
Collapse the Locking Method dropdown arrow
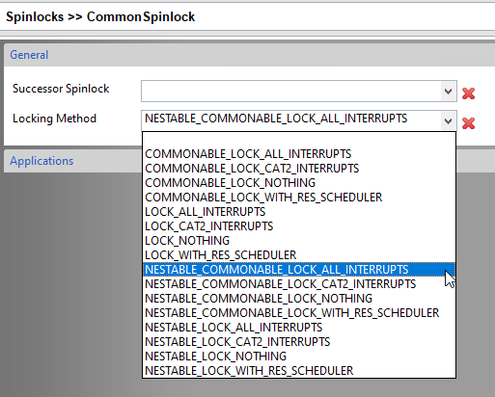(448, 121)
